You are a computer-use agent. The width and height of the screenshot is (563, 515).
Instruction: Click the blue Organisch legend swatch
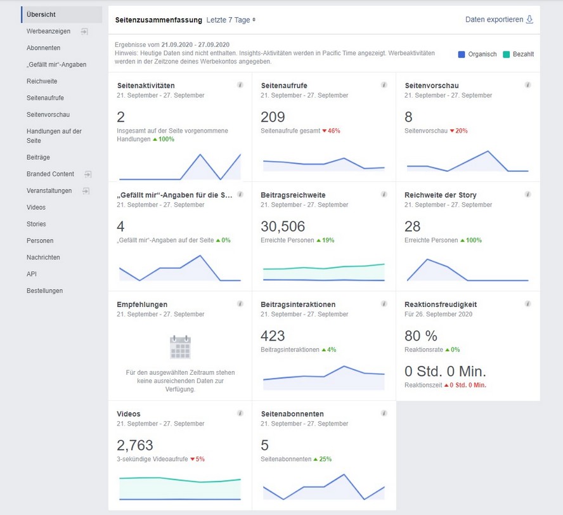462,55
